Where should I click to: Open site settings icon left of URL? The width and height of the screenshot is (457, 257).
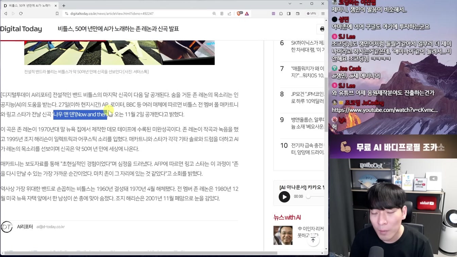click(66, 14)
